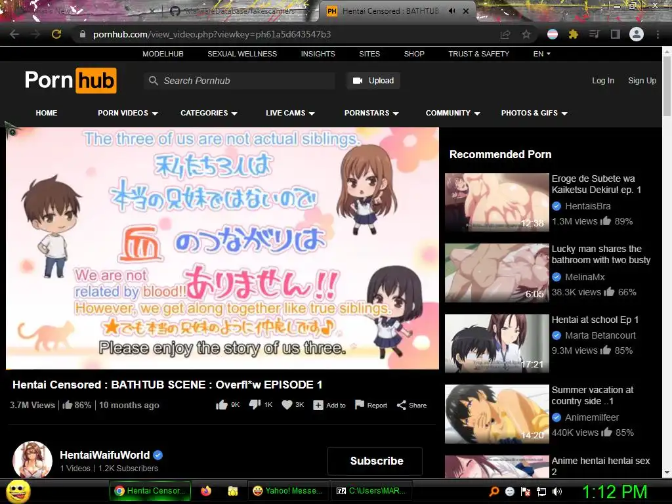This screenshot has height=504, width=672.
Task: Click the site logo
Action: click(x=71, y=80)
